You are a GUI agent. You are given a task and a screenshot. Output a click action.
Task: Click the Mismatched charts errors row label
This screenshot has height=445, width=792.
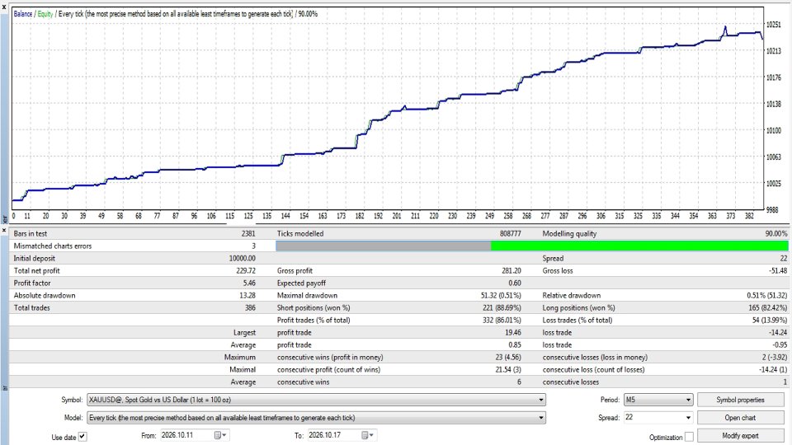pos(53,246)
